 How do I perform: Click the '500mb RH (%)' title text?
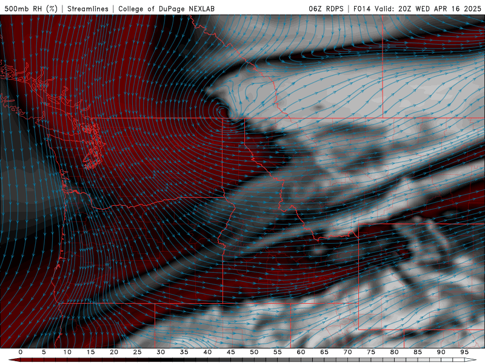click(x=31, y=8)
